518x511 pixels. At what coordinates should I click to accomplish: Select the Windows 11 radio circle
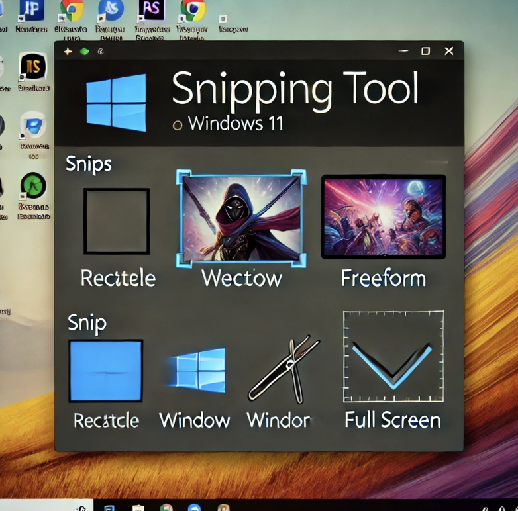tap(178, 126)
